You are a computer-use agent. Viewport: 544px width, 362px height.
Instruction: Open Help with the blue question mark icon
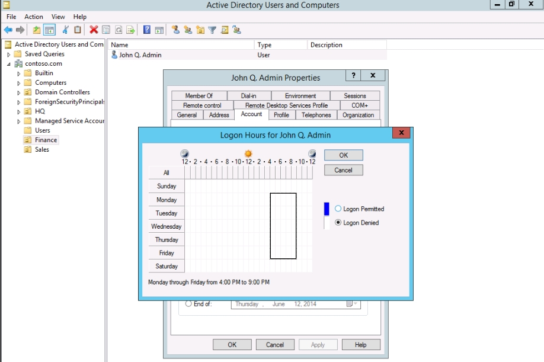[x=147, y=30]
